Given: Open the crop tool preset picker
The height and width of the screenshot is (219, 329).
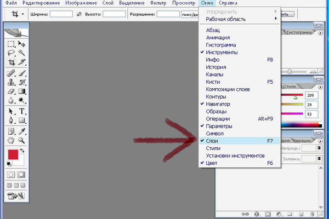Looking at the screenshot, I should click(x=22, y=14).
